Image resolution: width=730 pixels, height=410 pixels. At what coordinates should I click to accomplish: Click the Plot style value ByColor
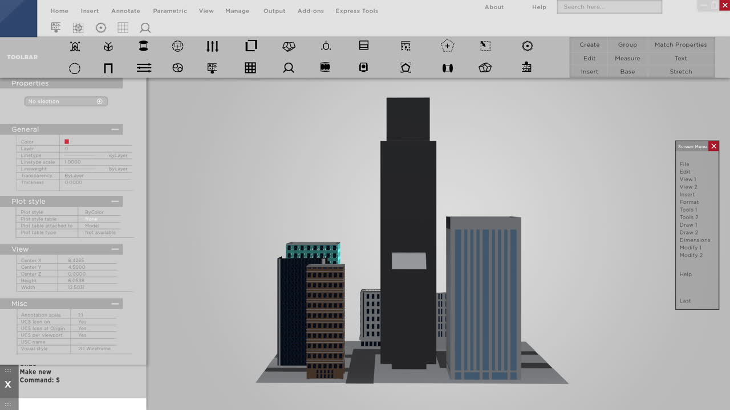[94, 212]
